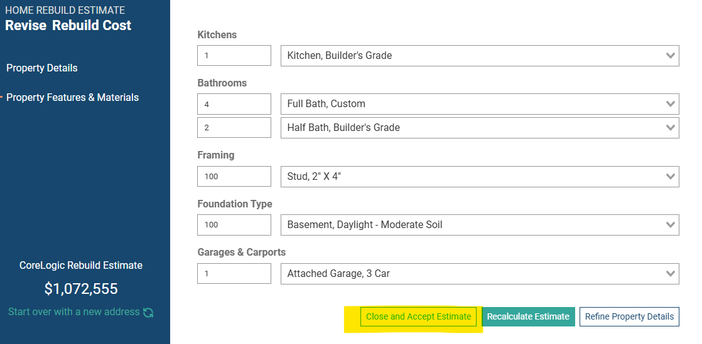The height and width of the screenshot is (344, 702).
Task: Expand the Stud 2" X 4" framing dropdown
Action: point(480,177)
